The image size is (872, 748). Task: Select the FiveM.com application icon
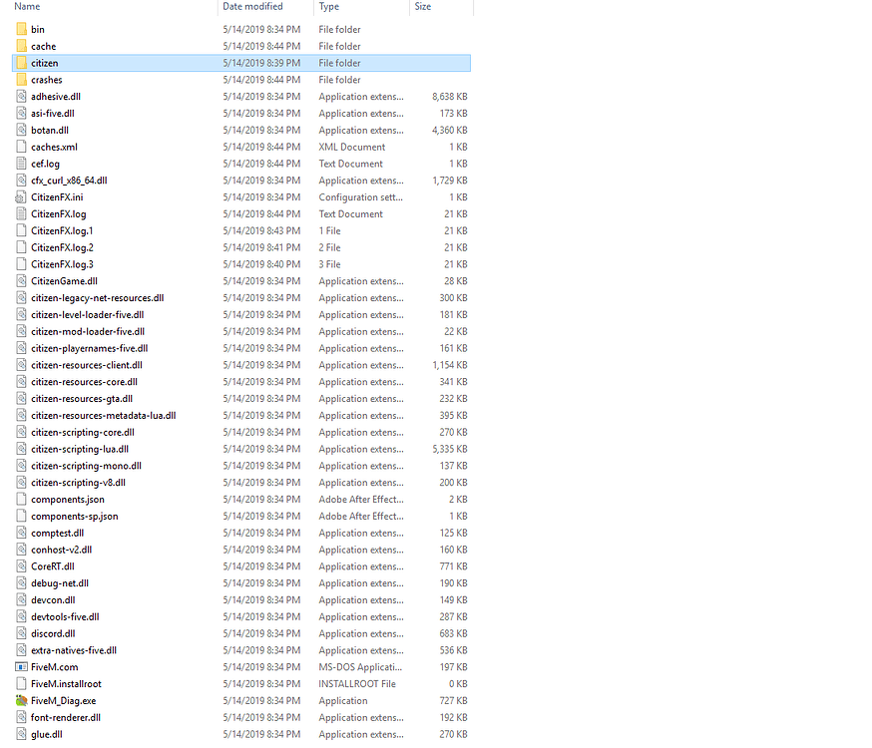click(x=21, y=667)
